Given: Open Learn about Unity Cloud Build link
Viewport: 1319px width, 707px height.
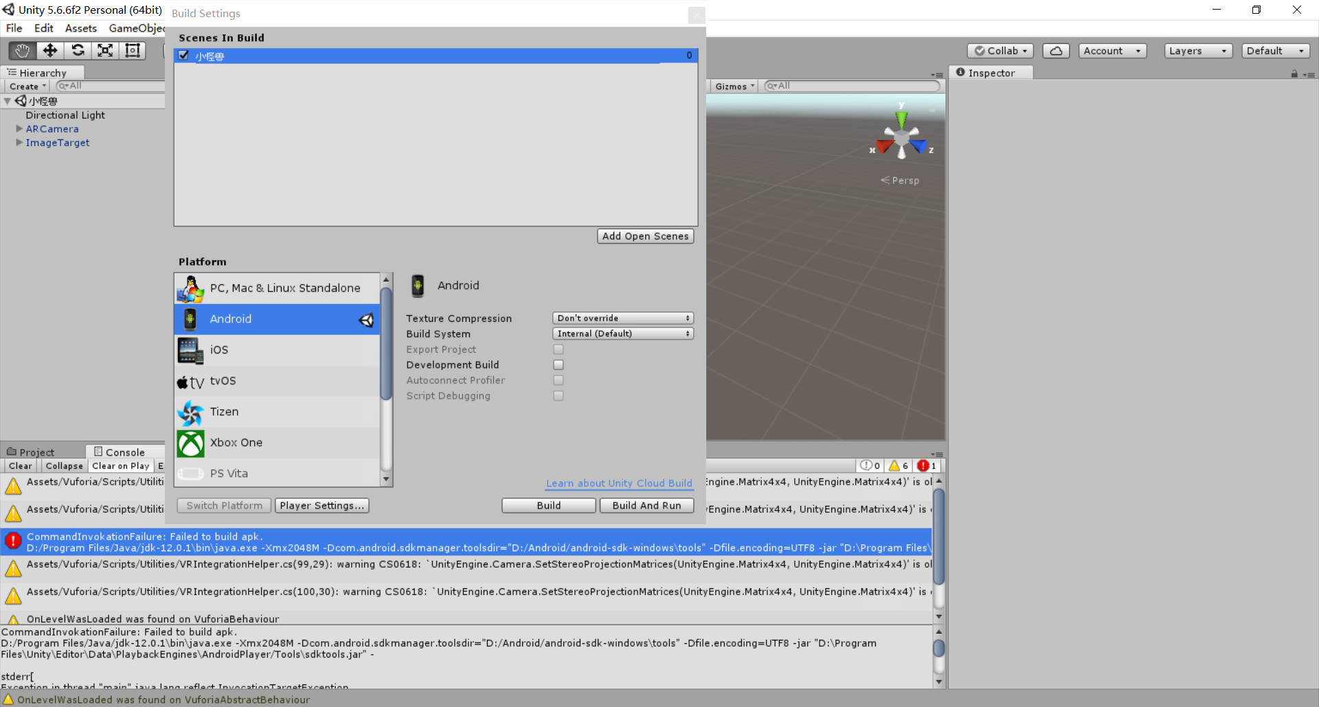Looking at the screenshot, I should [619, 483].
